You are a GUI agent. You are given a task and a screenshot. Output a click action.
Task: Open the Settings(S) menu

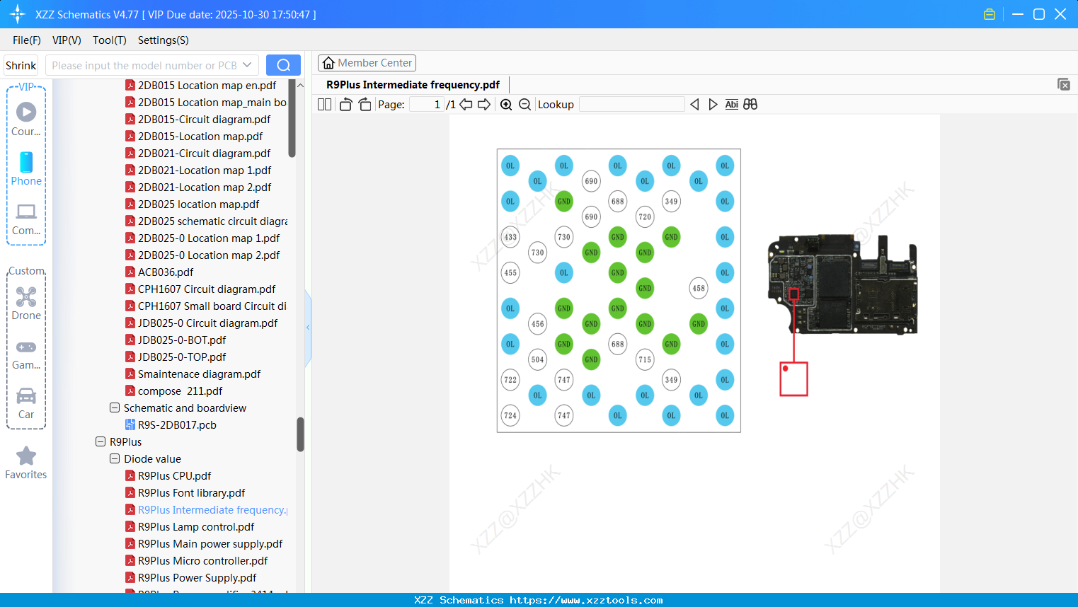pos(164,40)
